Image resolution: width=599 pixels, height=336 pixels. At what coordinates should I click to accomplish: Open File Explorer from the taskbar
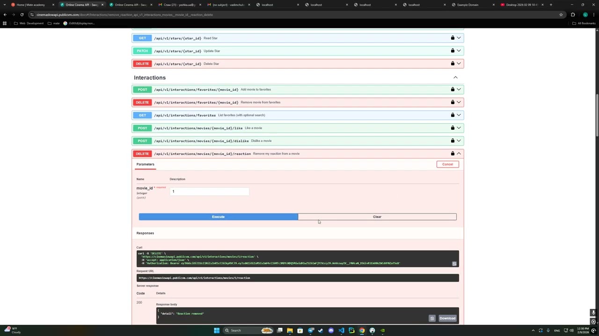click(x=290, y=330)
